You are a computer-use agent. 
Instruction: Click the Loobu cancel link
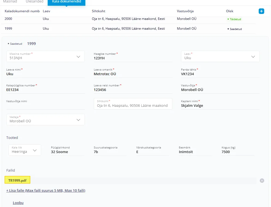[18, 203]
